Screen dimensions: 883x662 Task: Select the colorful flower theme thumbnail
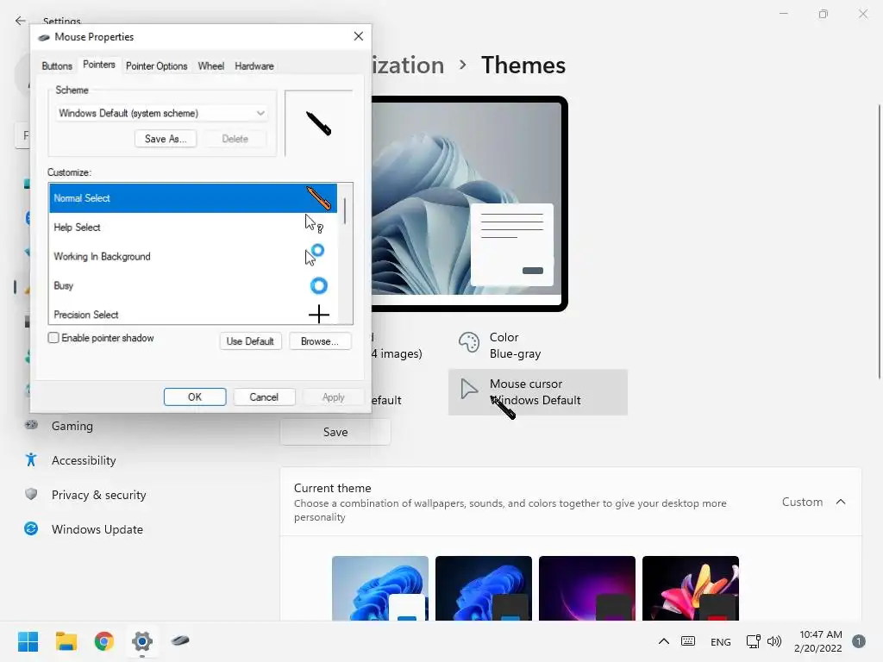(x=691, y=588)
